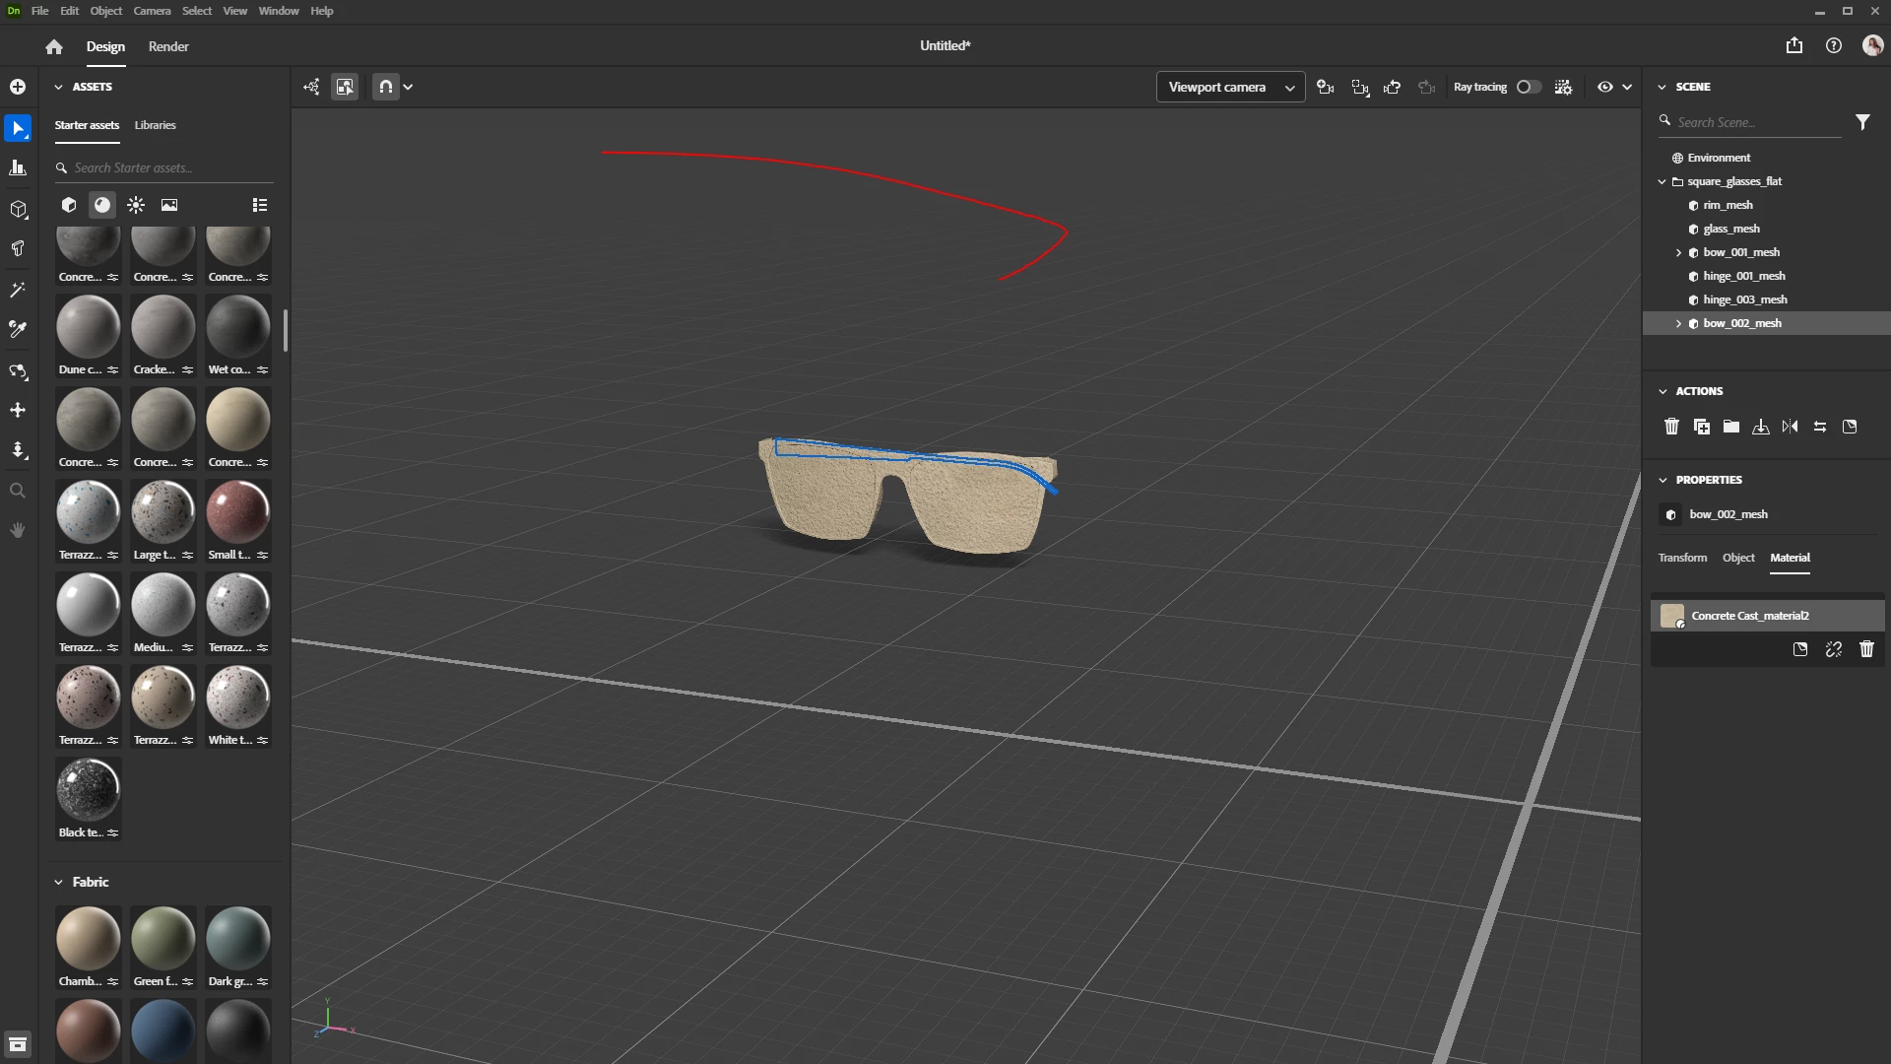Select the Transform properties tab
This screenshot has height=1064, width=1891.
pos(1682,558)
